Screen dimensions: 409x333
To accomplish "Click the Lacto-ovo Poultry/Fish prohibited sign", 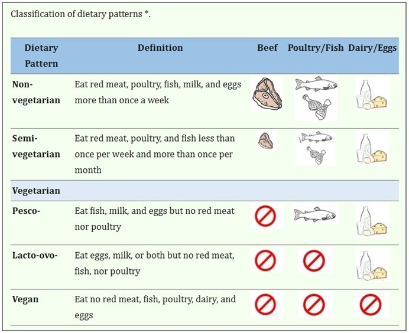I will tap(314, 261).
